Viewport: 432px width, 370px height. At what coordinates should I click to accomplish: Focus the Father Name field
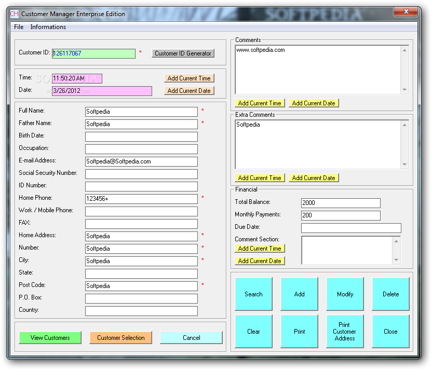(x=141, y=124)
